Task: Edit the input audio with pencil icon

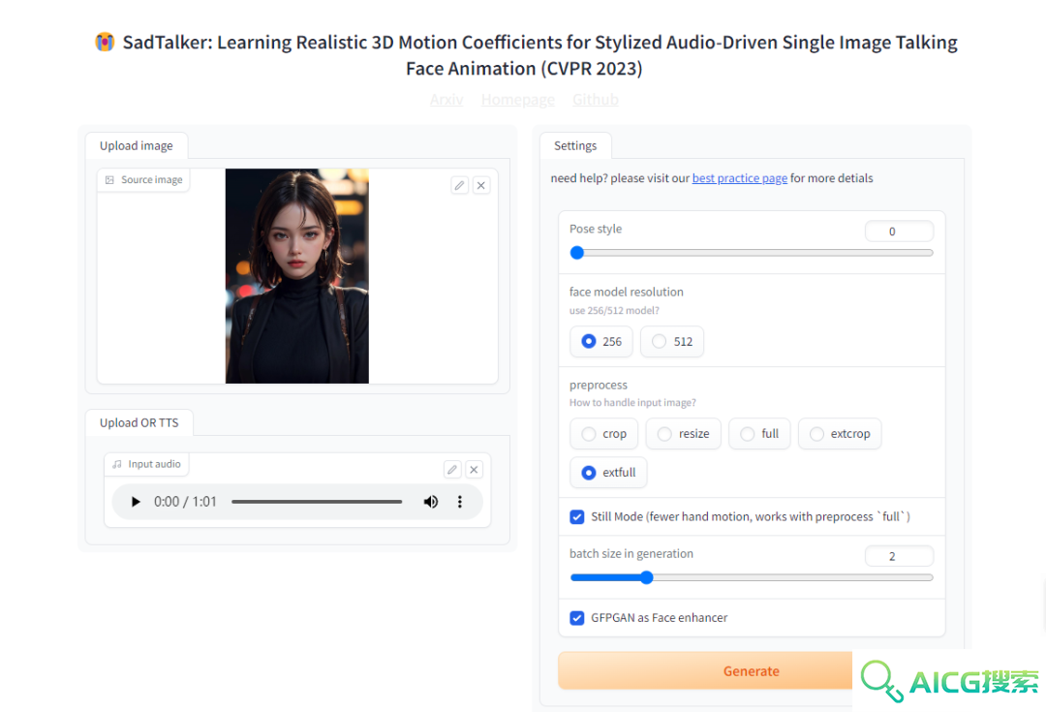Action: pyautogui.click(x=452, y=470)
